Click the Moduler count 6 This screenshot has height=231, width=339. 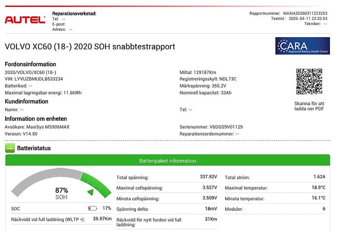324,208
